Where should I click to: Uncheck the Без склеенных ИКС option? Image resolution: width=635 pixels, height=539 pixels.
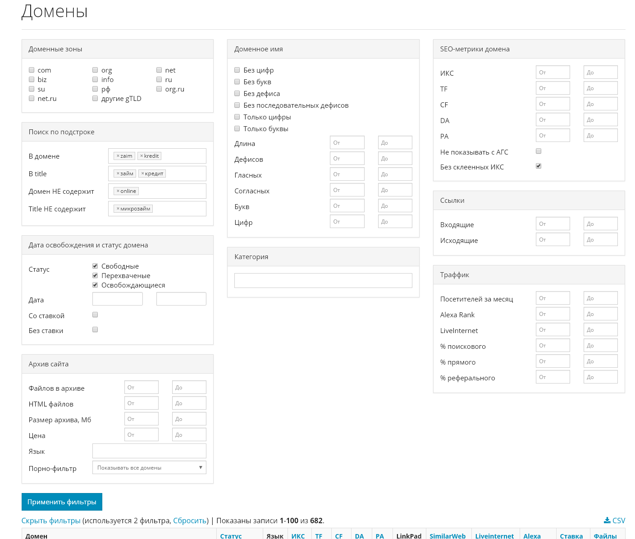tap(539, 166)
